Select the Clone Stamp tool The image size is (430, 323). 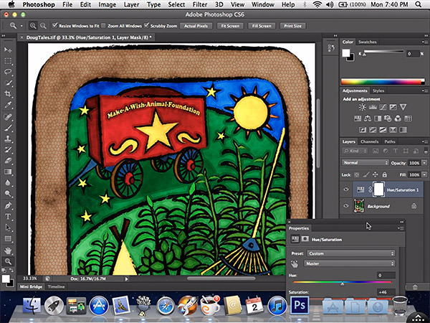(8, 139)
